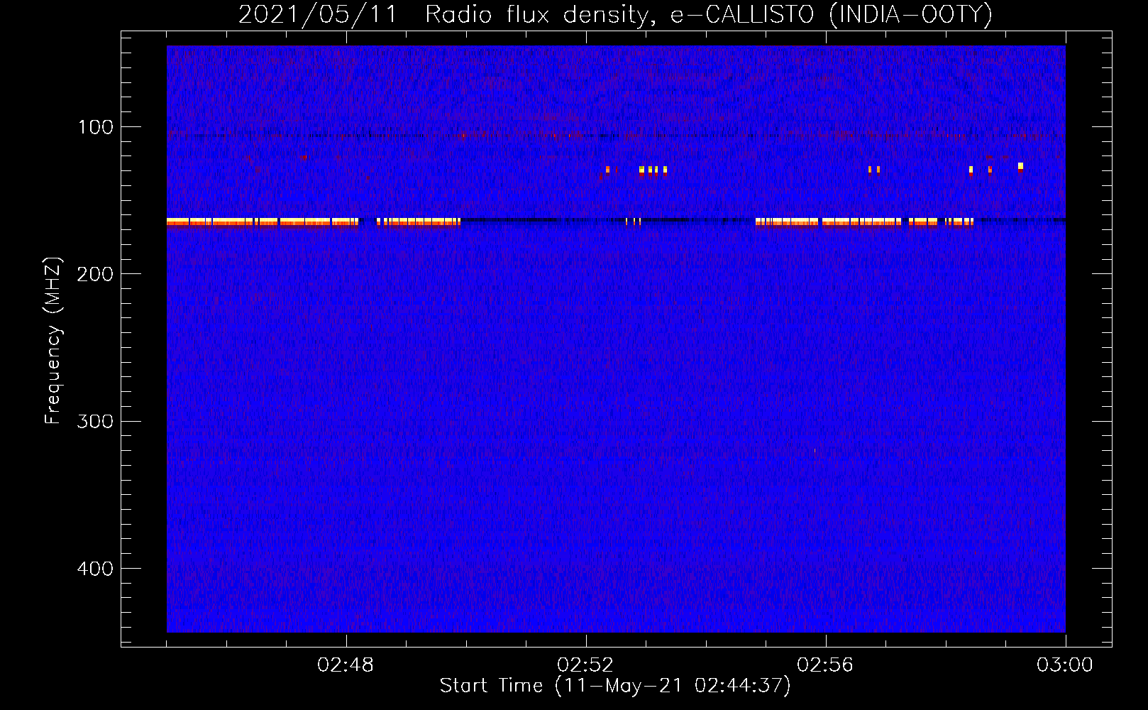
Task: Click the '300' frequency tick label
Action: tap(95, 421)
